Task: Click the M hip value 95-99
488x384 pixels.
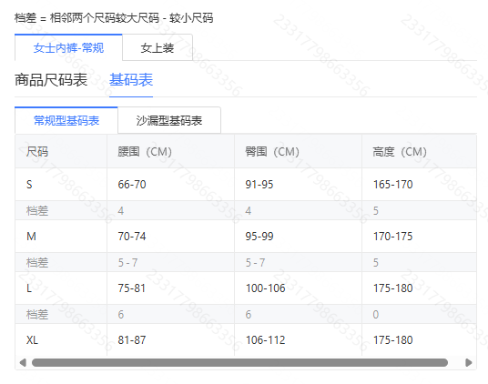Action: pos(259,237)
